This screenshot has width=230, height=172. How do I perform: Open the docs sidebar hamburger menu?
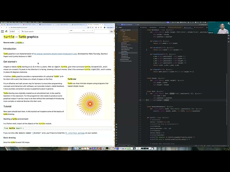(3, 32)
